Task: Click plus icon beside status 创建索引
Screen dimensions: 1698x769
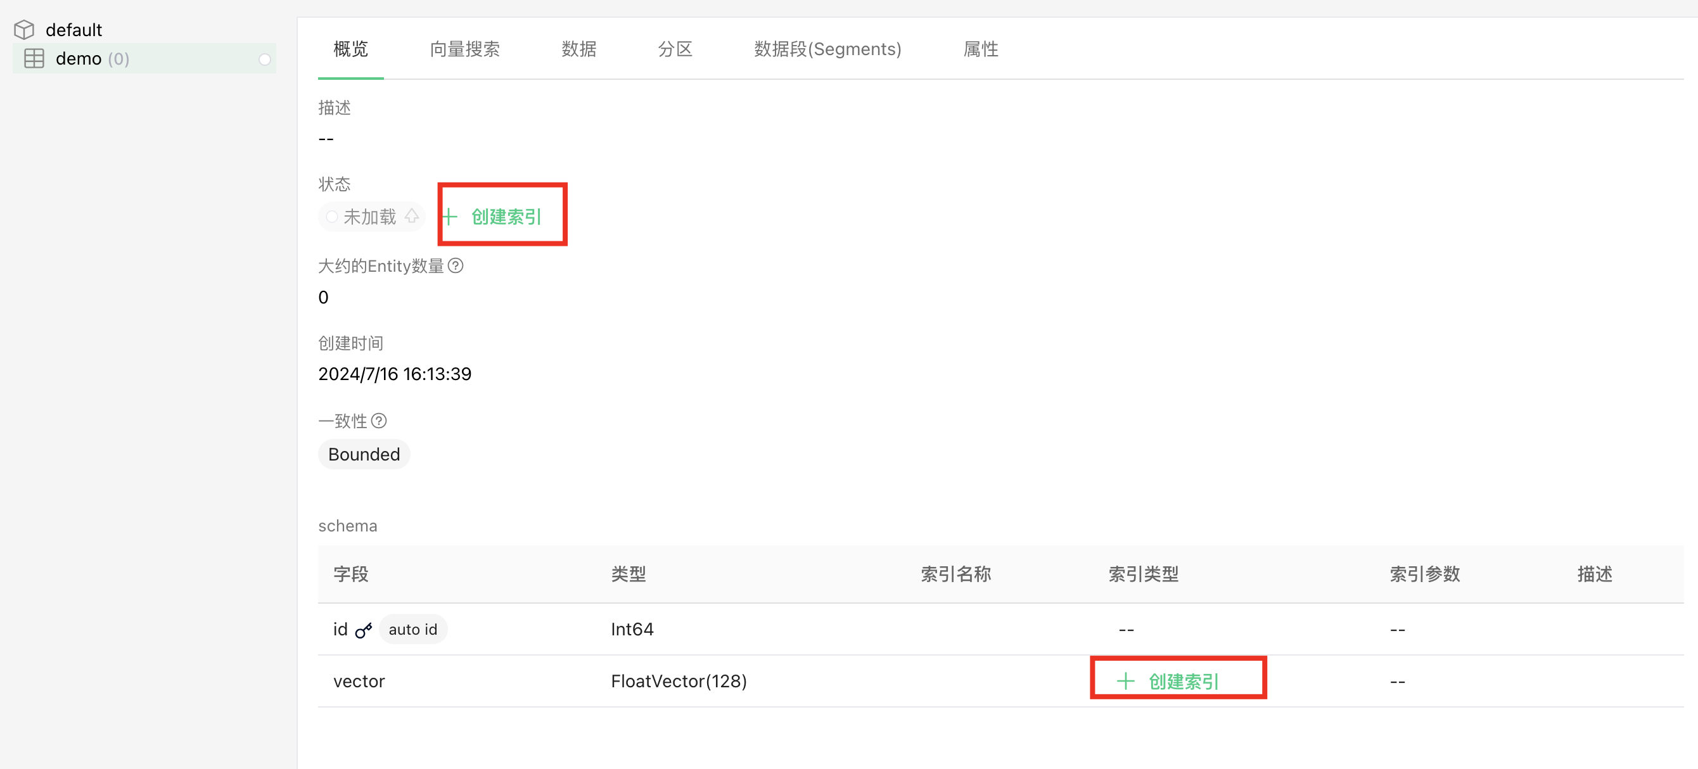Action: click(x=450, y=216)
